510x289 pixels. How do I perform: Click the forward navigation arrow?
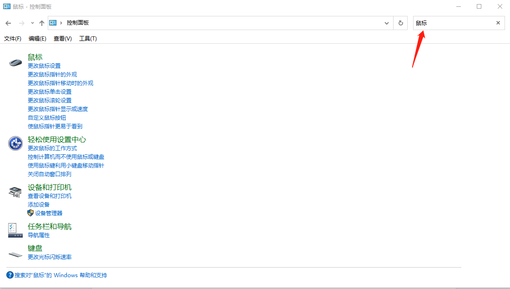point(22,23)
